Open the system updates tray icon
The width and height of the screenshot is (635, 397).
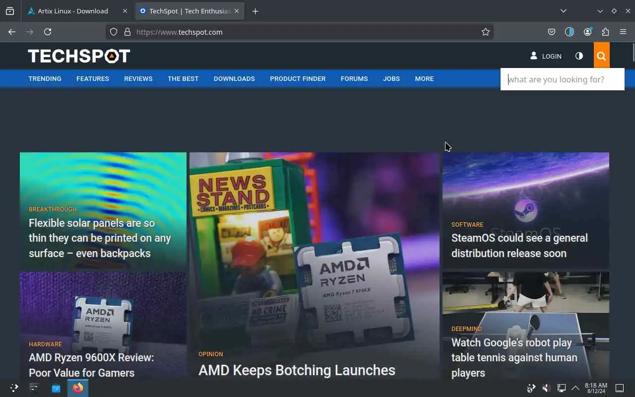pyautogui.click(x=531, y=388)
